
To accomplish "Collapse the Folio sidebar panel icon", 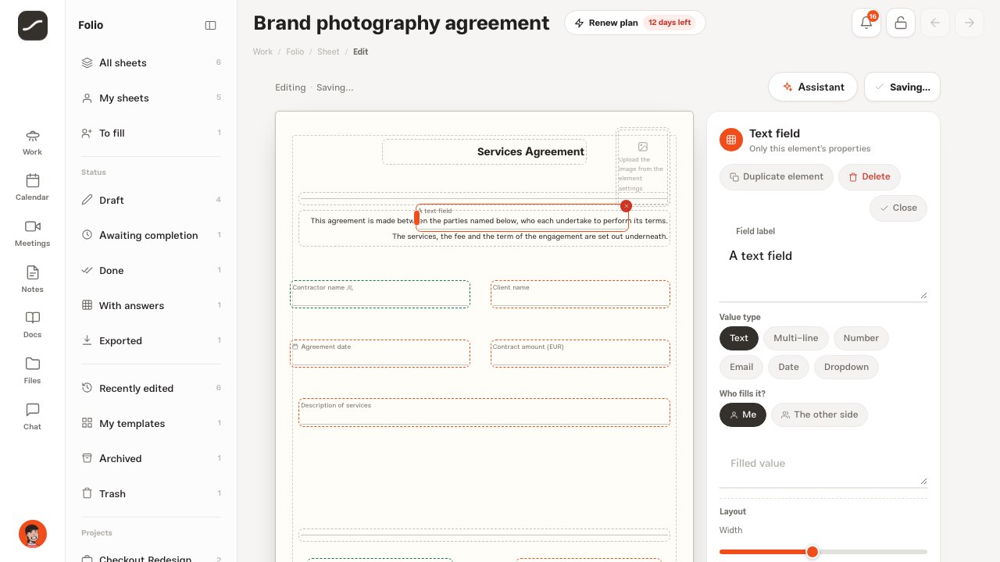I will pyautogui.click(x=210, y=25).
